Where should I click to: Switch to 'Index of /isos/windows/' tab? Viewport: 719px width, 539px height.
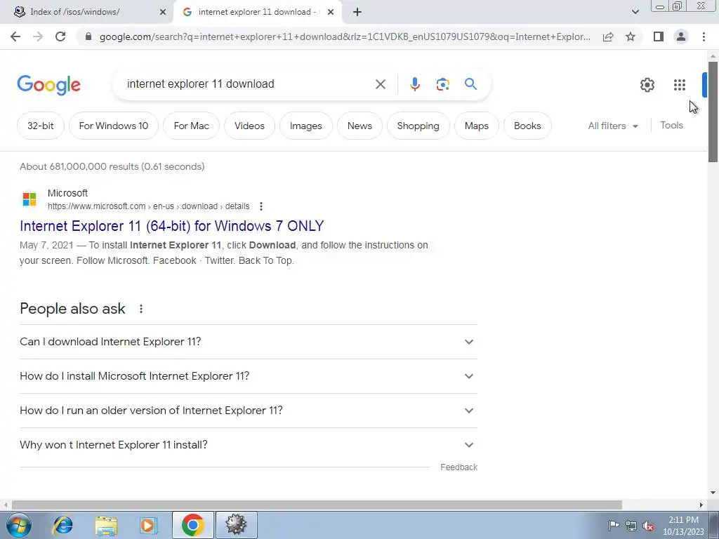point(74,12)
